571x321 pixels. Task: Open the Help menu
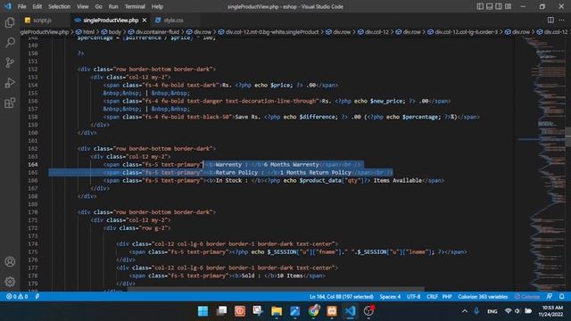click(157, 6)
